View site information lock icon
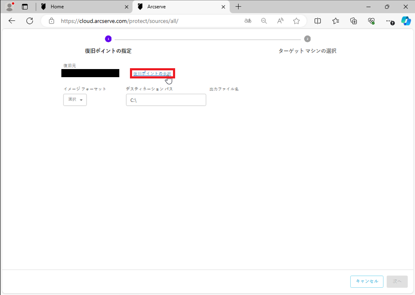Viewport: 415px width, 295px height. (x=52, y=21)
